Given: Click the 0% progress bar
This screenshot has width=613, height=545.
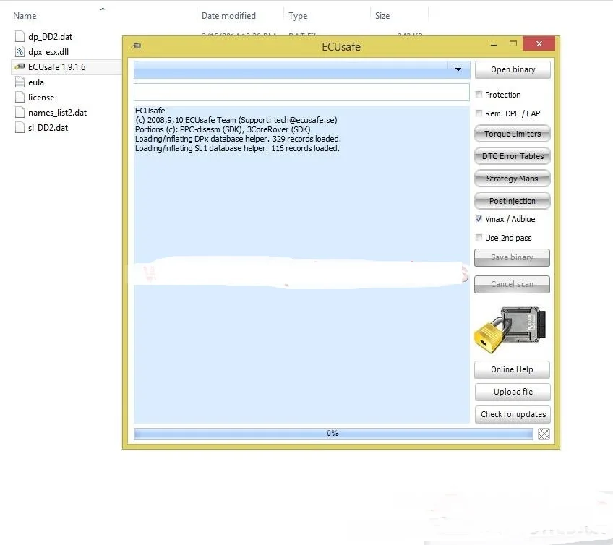Looking at the screenshot, I should click(333, 434).
